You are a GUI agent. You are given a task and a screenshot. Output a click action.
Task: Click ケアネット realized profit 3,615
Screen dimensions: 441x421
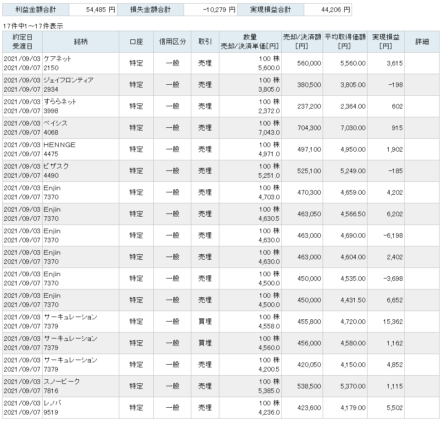click(x=395, y=64)
